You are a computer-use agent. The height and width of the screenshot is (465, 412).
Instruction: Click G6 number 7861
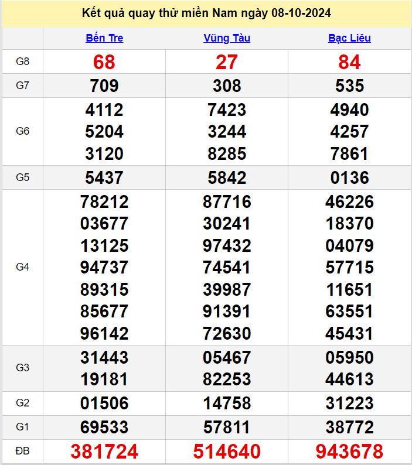point(349,153)
